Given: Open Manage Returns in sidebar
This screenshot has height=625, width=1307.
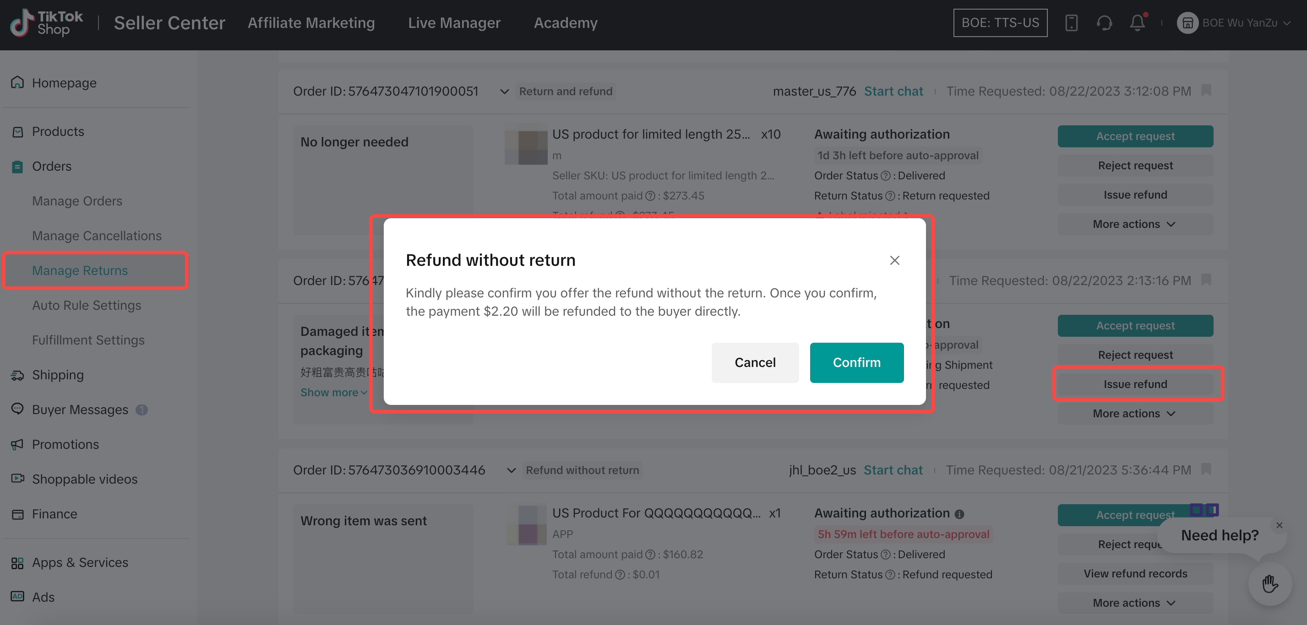Looking at the screenshot, I should coord(80,271).
